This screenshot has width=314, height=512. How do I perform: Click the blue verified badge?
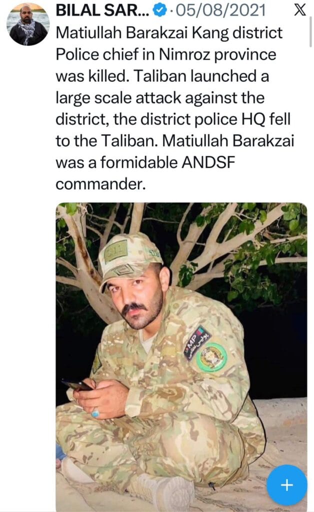pos(159,10)
